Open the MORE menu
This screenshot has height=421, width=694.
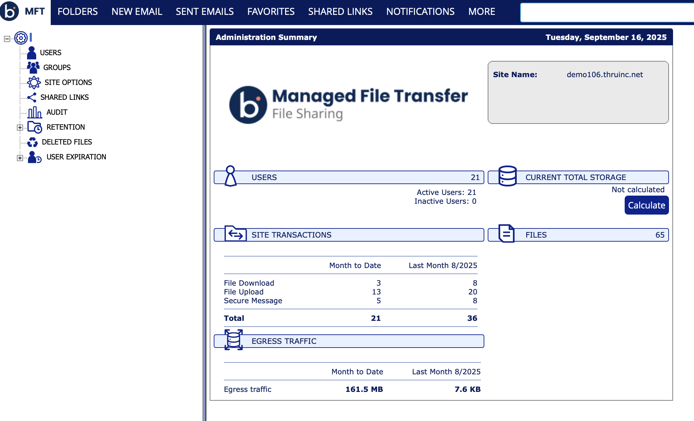[482, 12]
